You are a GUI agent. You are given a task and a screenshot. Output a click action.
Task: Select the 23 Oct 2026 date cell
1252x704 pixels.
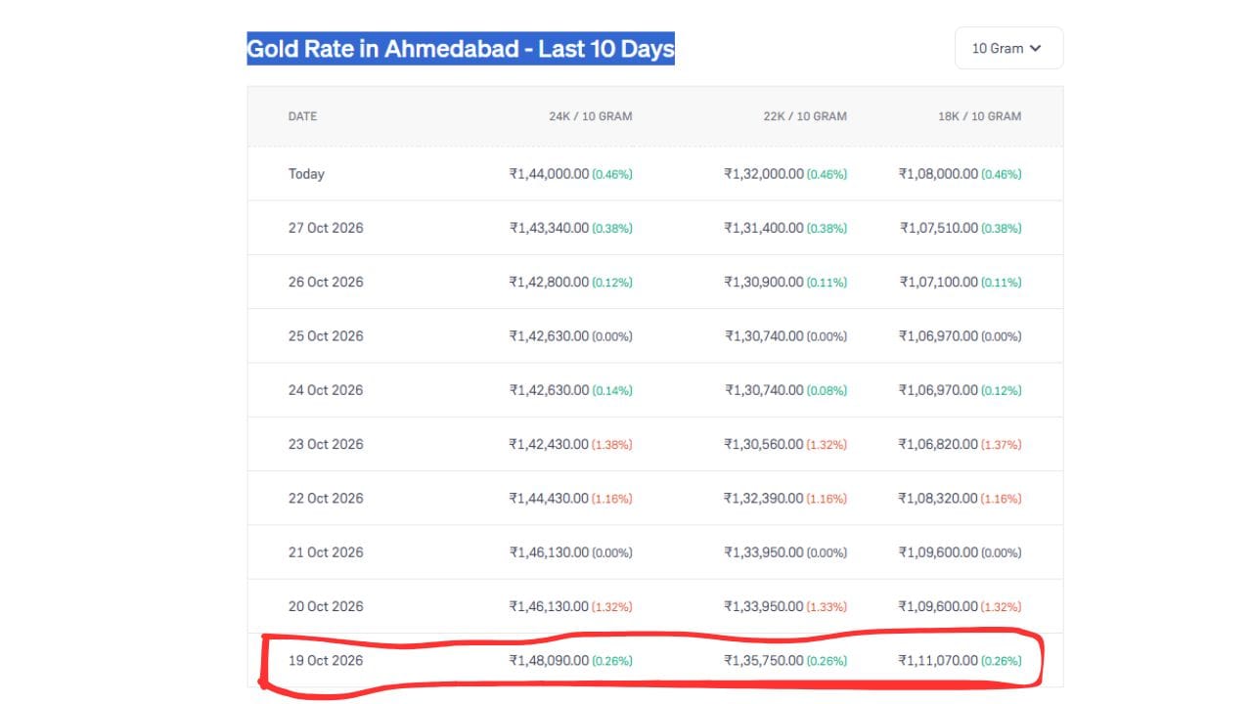[x=326, y=444]
